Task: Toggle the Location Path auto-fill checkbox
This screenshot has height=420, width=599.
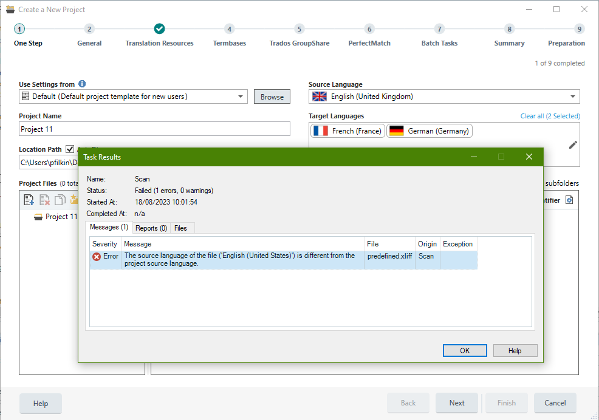Action: [70, 149]
